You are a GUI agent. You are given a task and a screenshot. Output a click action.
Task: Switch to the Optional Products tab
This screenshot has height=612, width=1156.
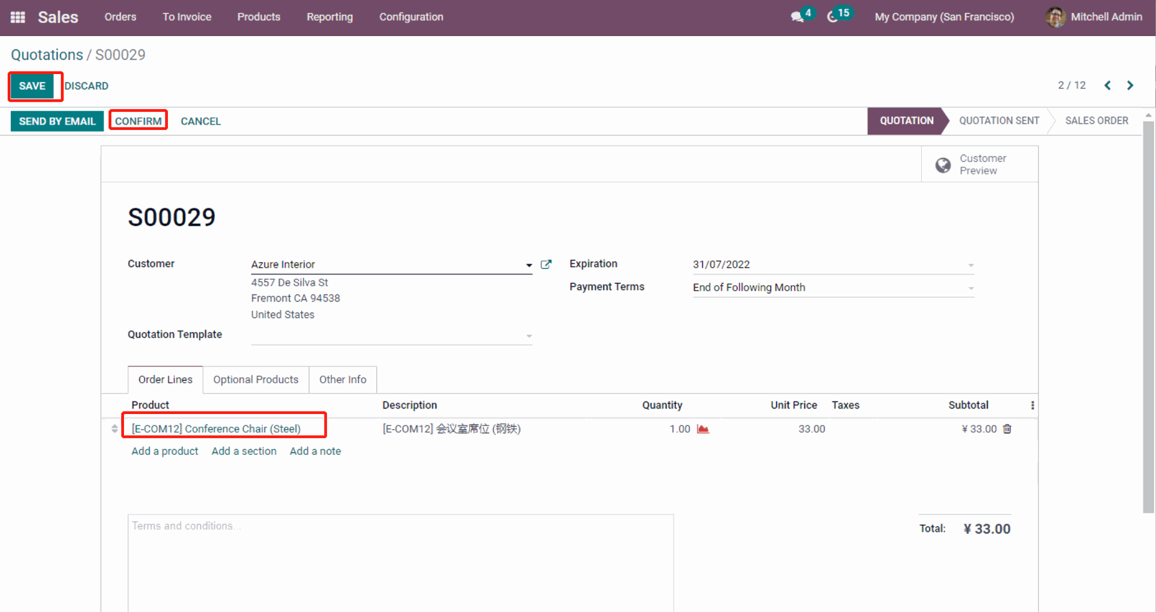pos(255,380)
